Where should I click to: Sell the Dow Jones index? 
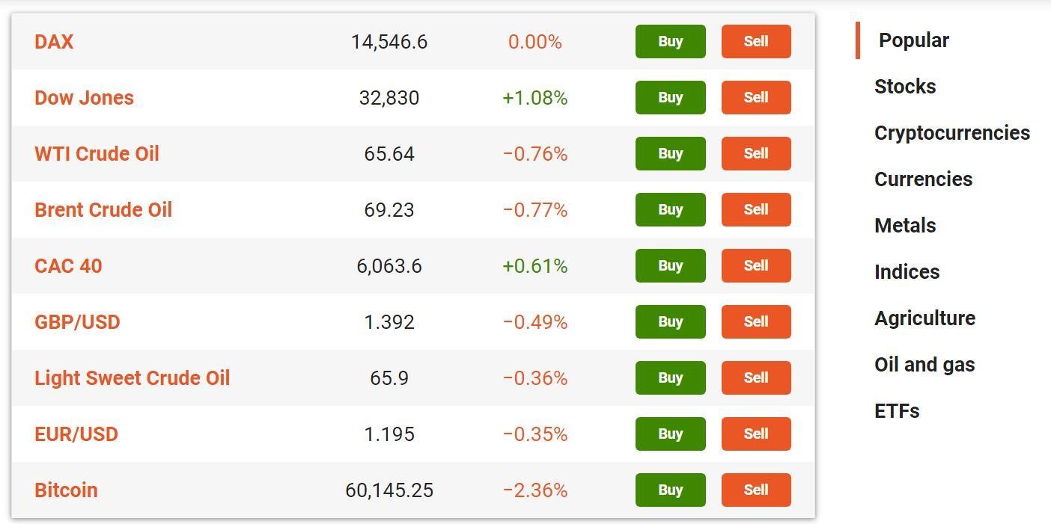point(756,97)
